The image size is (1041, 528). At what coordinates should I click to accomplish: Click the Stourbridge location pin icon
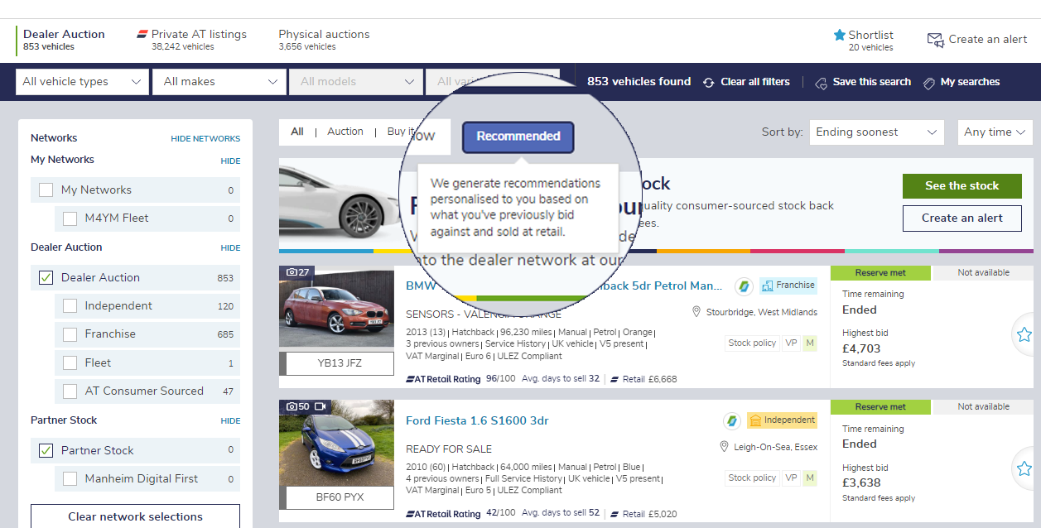click(697, 312)
